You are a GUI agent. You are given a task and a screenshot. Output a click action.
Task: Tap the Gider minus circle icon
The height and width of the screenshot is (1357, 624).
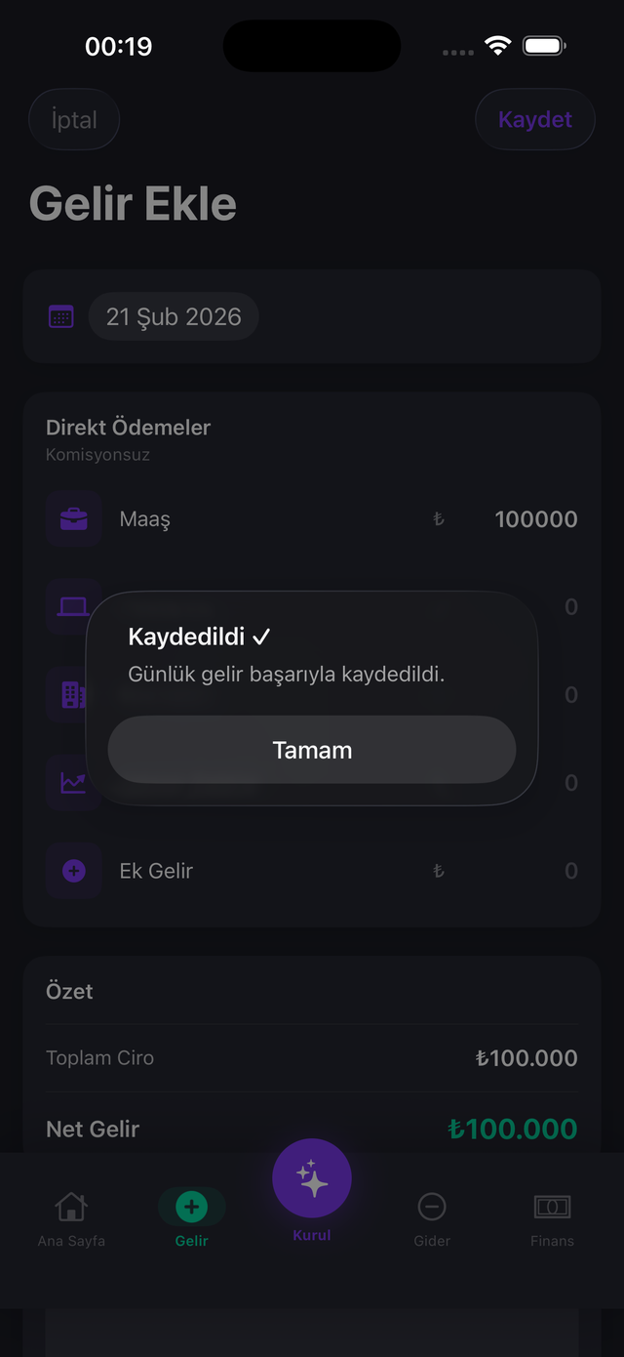point(432,1206)
